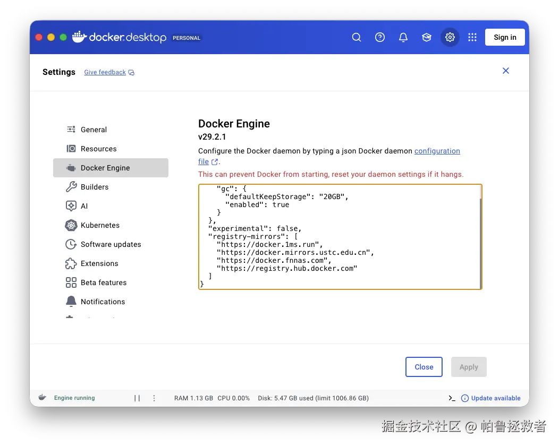The image size is (559, 446).
Task: Open the terminal prompt icon
Action: (x=452, y=398)
